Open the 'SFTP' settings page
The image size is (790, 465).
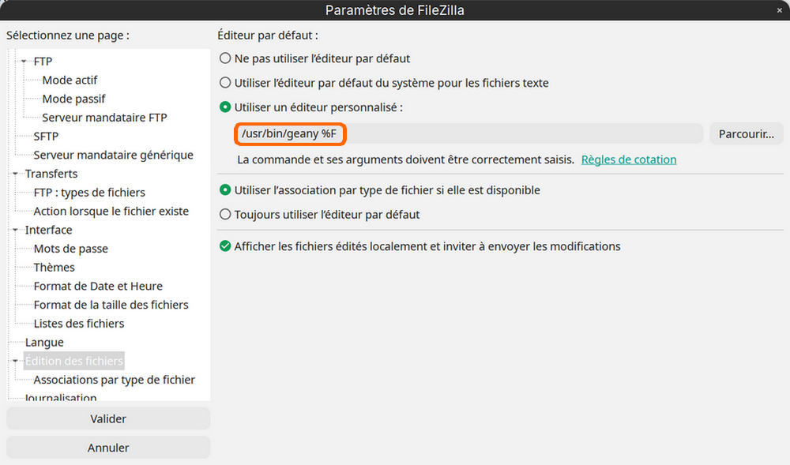tap(46, 137)
